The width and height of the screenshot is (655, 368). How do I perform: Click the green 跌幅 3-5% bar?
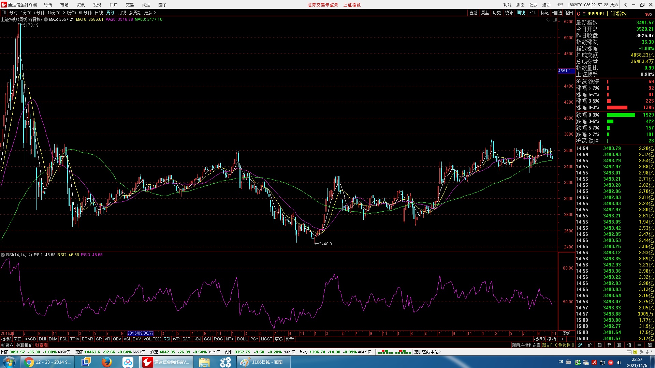pos(610,122)
